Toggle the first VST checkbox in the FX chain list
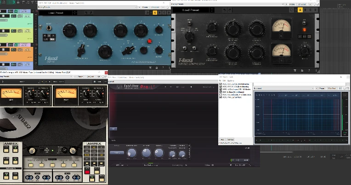Viewport: 351px width, 185px height. (221, 84)
